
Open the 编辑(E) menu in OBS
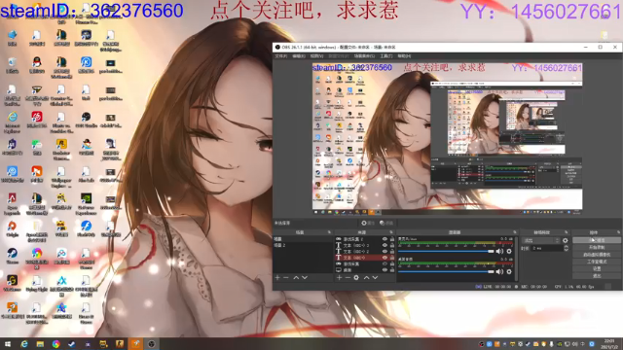coord(299,56)
